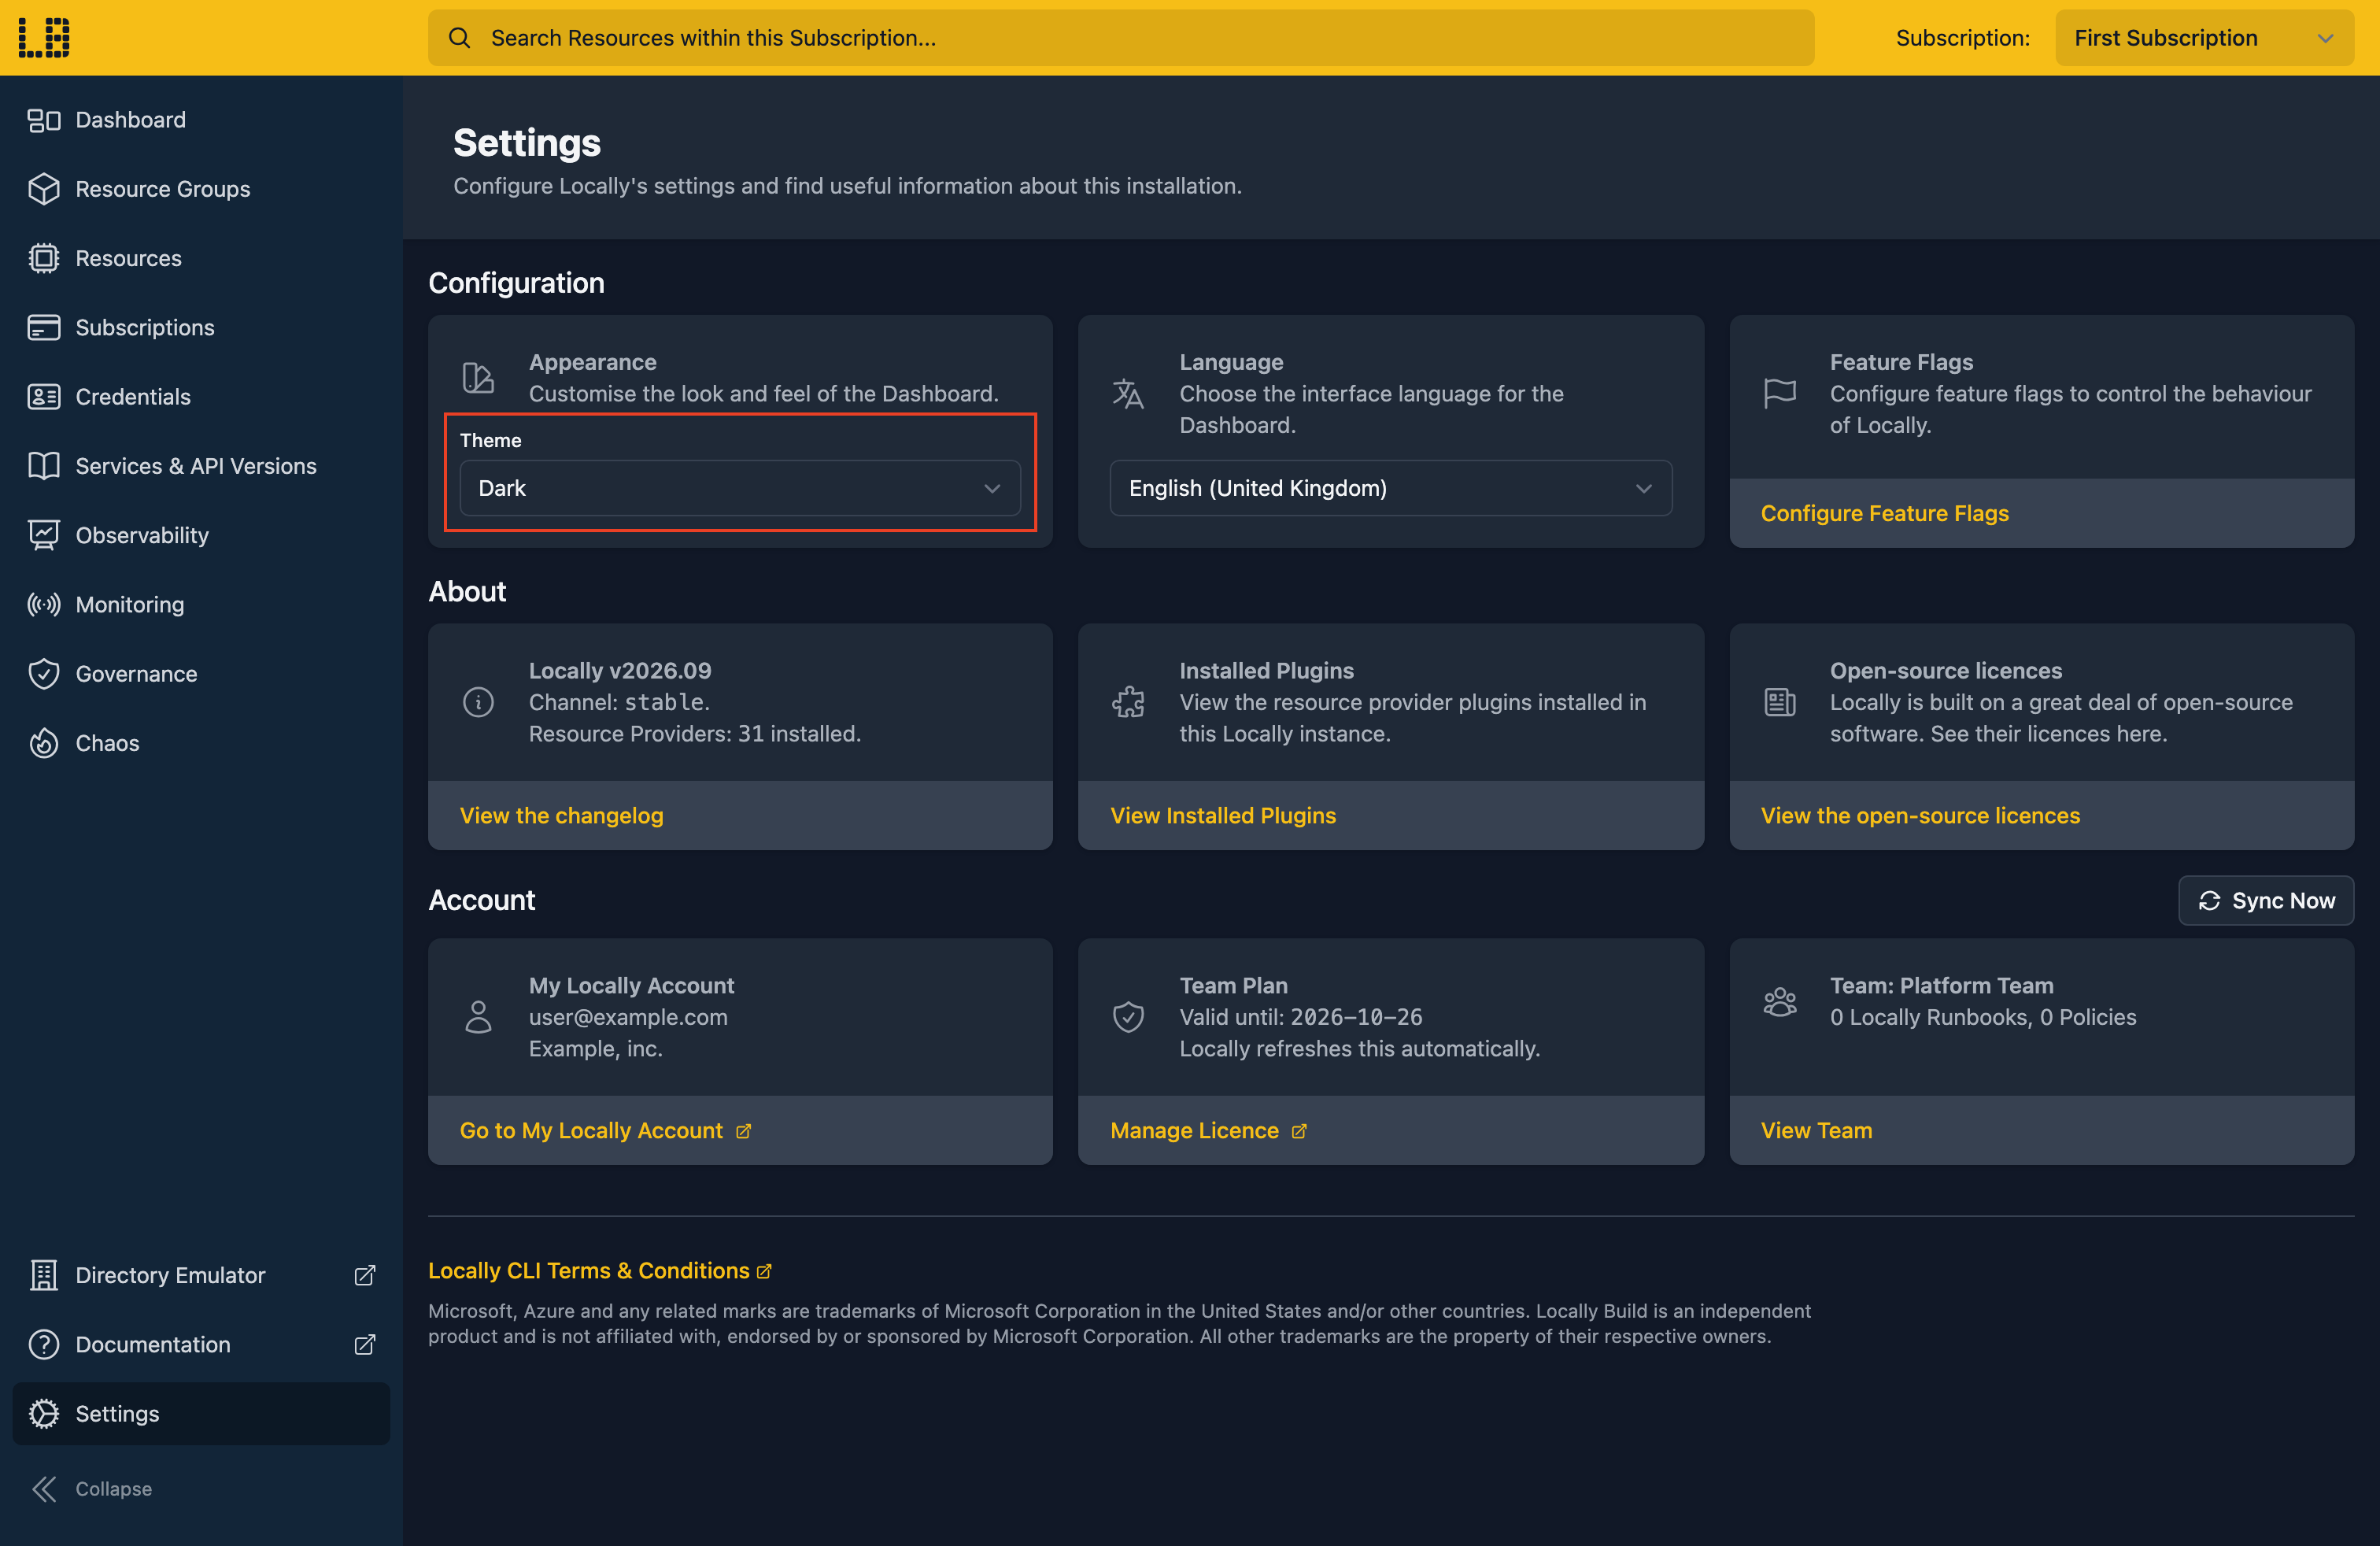The height and width of the screenshot is (1546, 2380).
Task: Click the Documentation question mark icon
Action: click(x=44, y=1344)
